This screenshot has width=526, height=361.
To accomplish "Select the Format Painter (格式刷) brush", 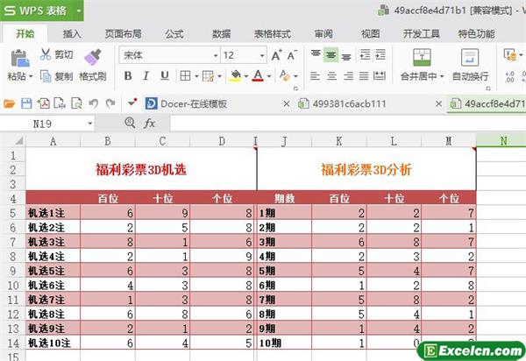I will point(92,57).
